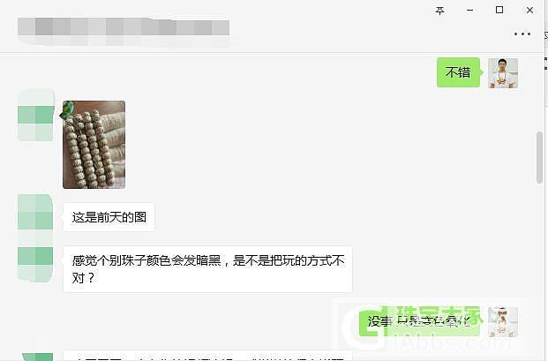The width and height of the screenshot is (548, 361).
Task: Pin the chat window on top
Action: 439,11
